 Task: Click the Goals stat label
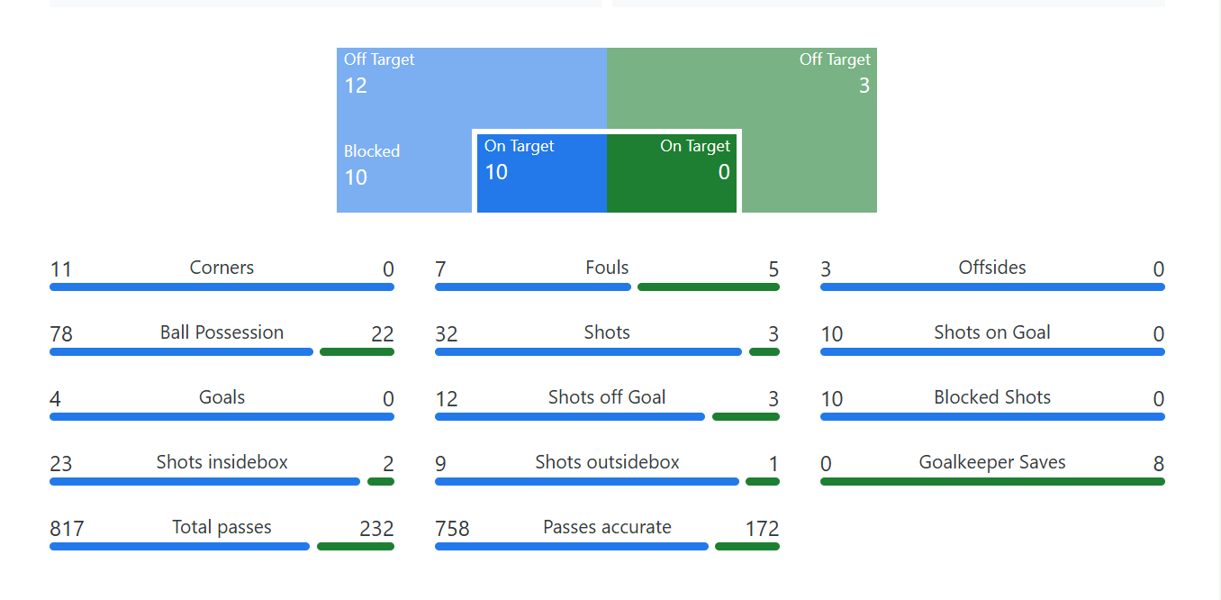click(x=222, y=397)
